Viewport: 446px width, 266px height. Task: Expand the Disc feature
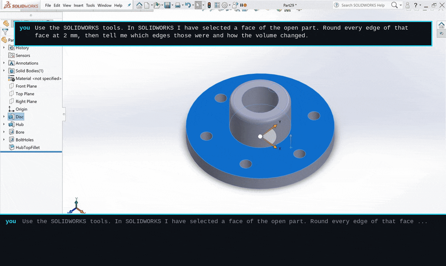coord(4,117)
